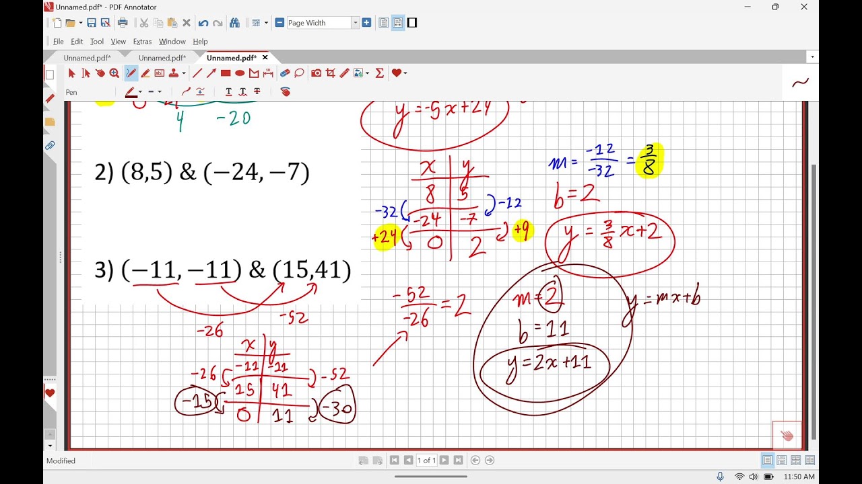Open Find with binoculars icon

click(235, 23)
